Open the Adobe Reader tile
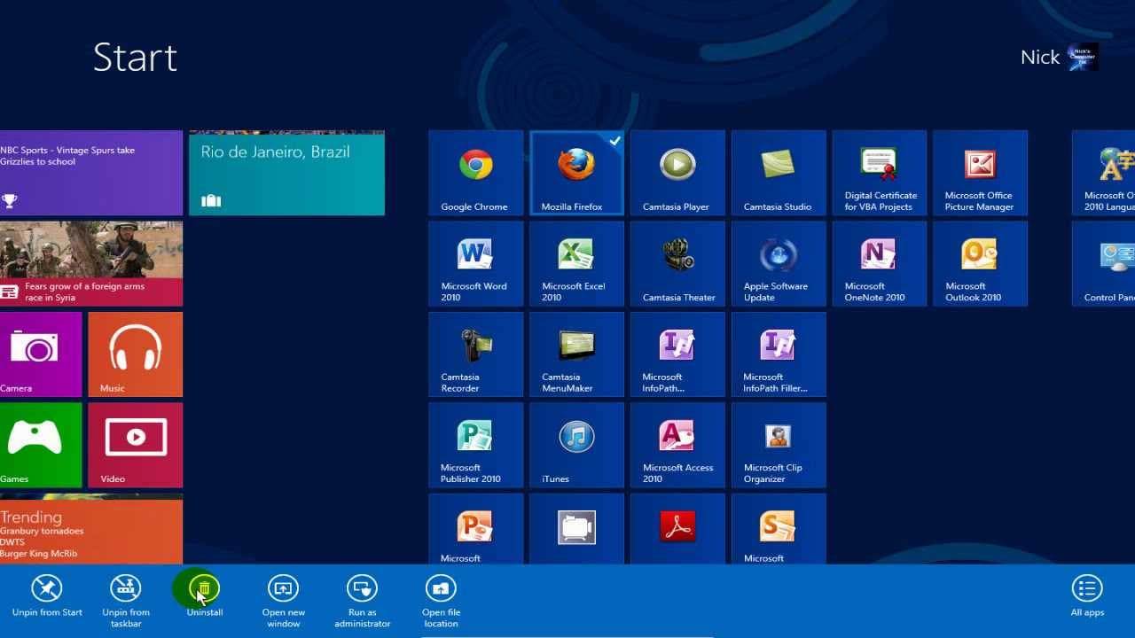Image resolution: width=1135 pixels, height=638 pixels. (677, 527)
